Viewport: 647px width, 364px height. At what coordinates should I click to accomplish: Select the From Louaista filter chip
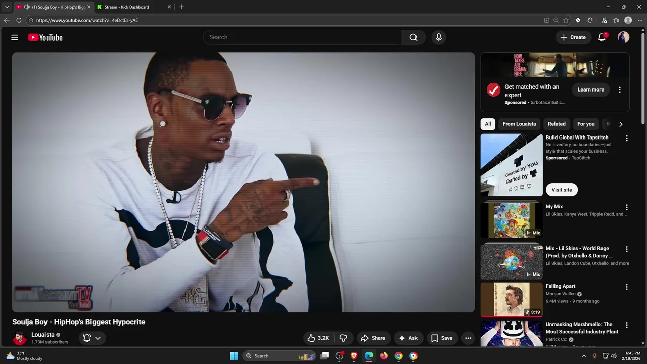tap(519, 124)
